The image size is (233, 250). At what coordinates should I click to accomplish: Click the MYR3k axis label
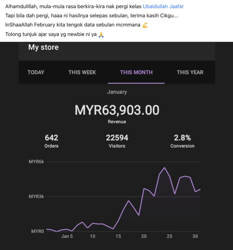pyautogui.click(x=36, y=196)
